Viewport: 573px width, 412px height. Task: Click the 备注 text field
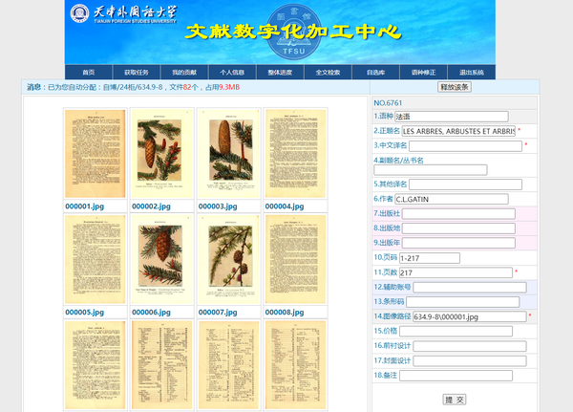[x=462, y=376]
